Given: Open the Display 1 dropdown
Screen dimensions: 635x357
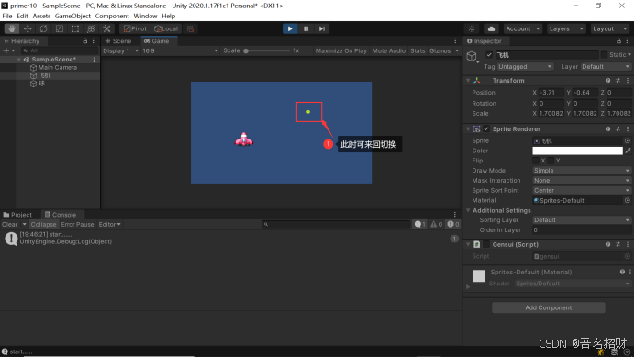Looking at the screenshot, I should pos(120,50).
